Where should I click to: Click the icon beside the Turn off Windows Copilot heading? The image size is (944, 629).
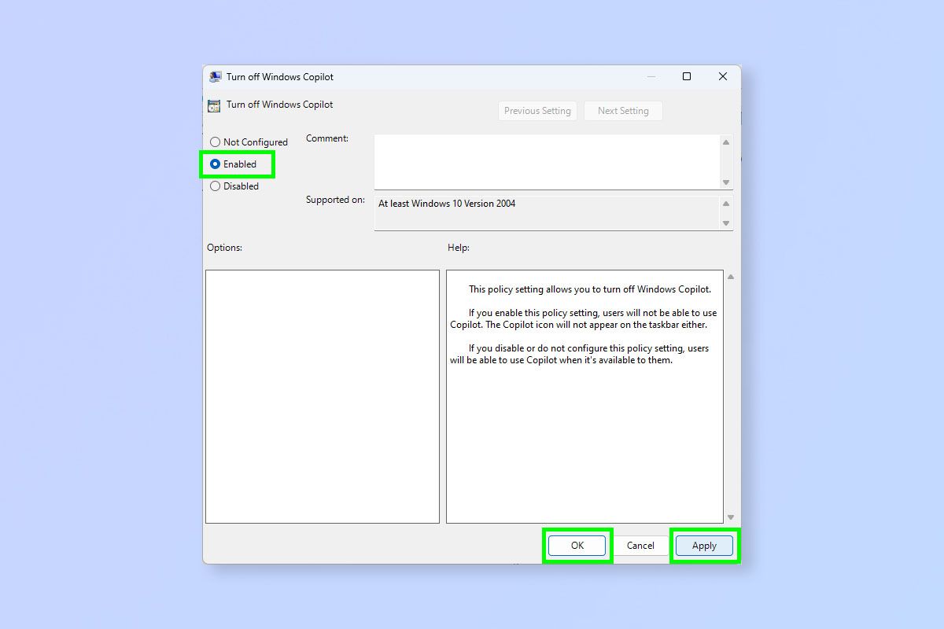(x=213, y=105)
